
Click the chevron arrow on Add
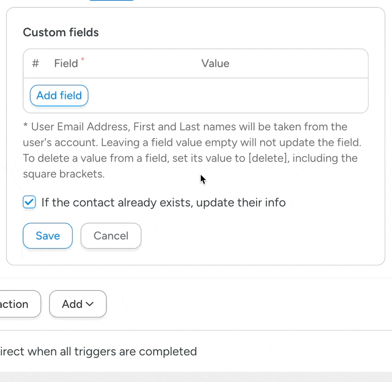click(90, 304)
